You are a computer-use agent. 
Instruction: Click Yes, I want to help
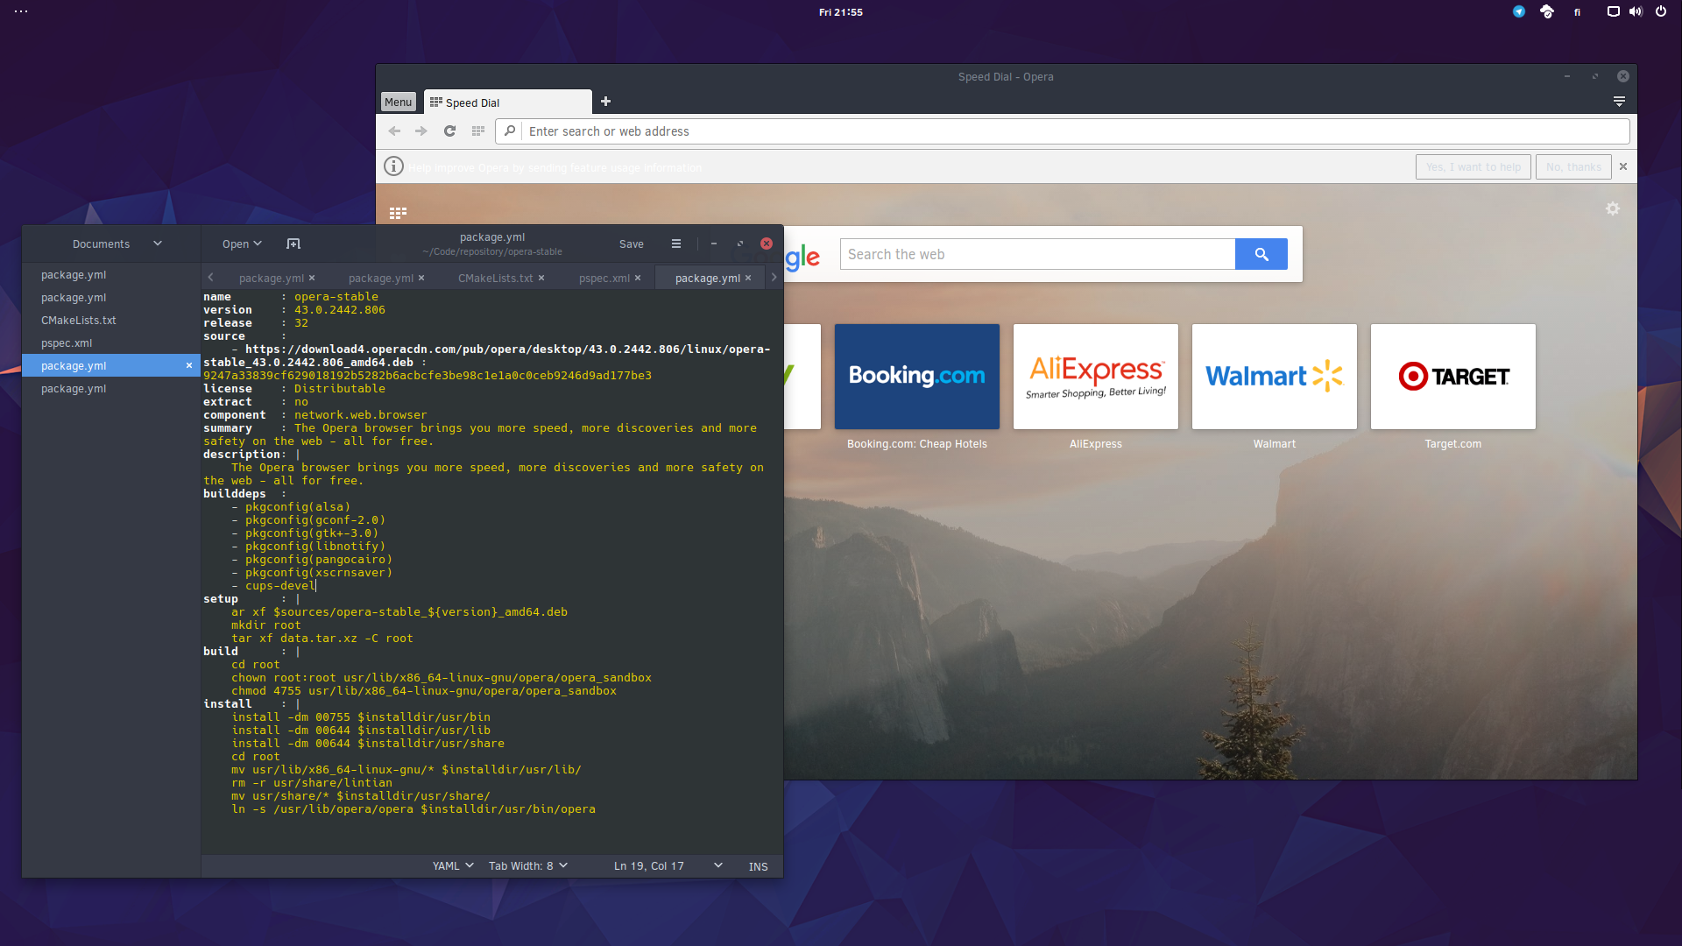point(1473,166)
